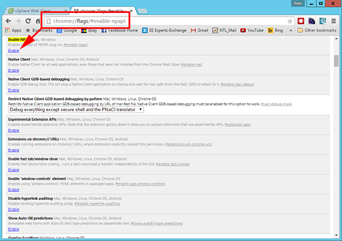Image resolution: width=342 pixels, height=241 pixels.
Task: Close the vSphere Web Client tab
Action: click(x=66, y=11)
